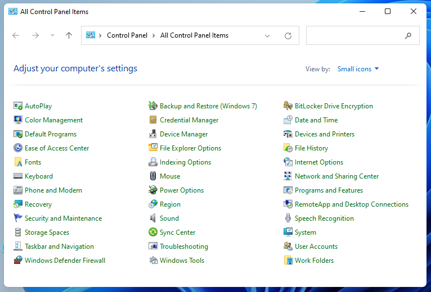Focus the Control Panel search box
The image size is (431, 292).
click(x=362, y=35)
